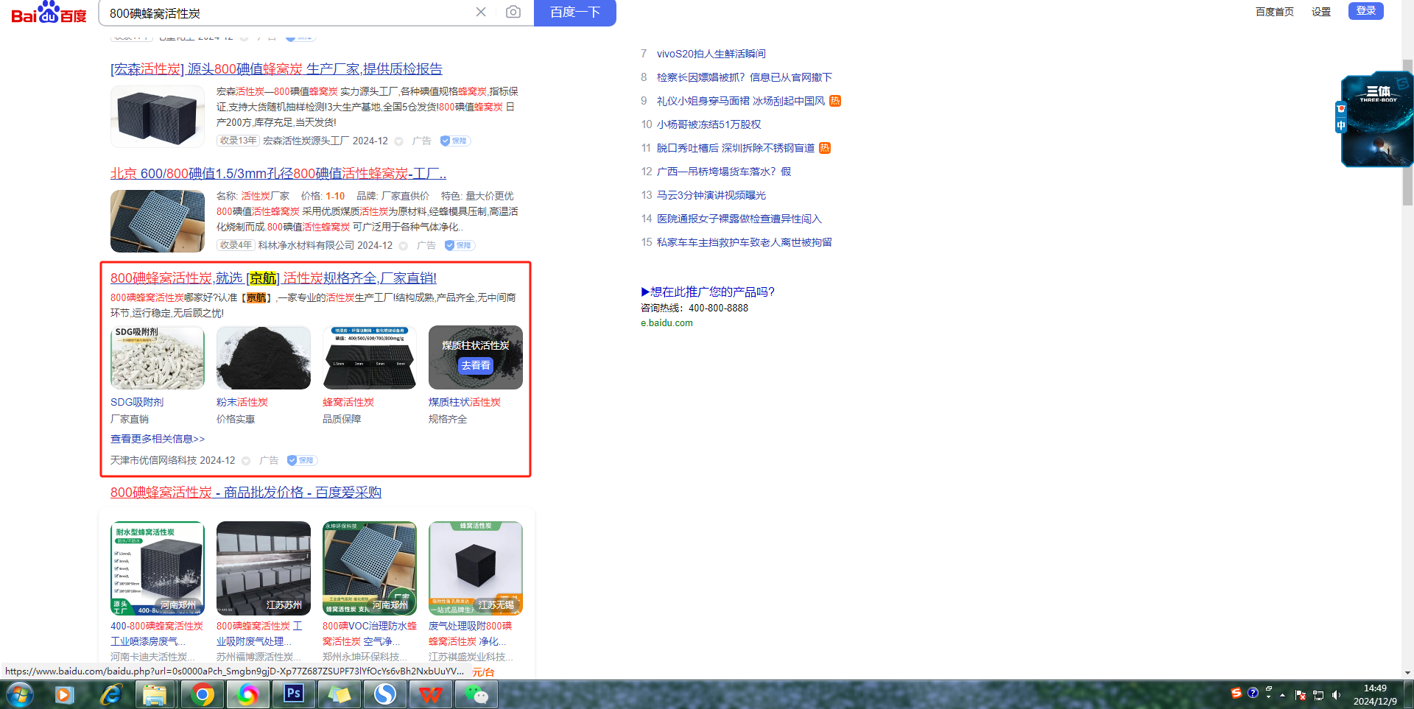Viewport: 1414px width, 709px height.
Task: Click the camera image search icon
Action: tap(513, 12)
